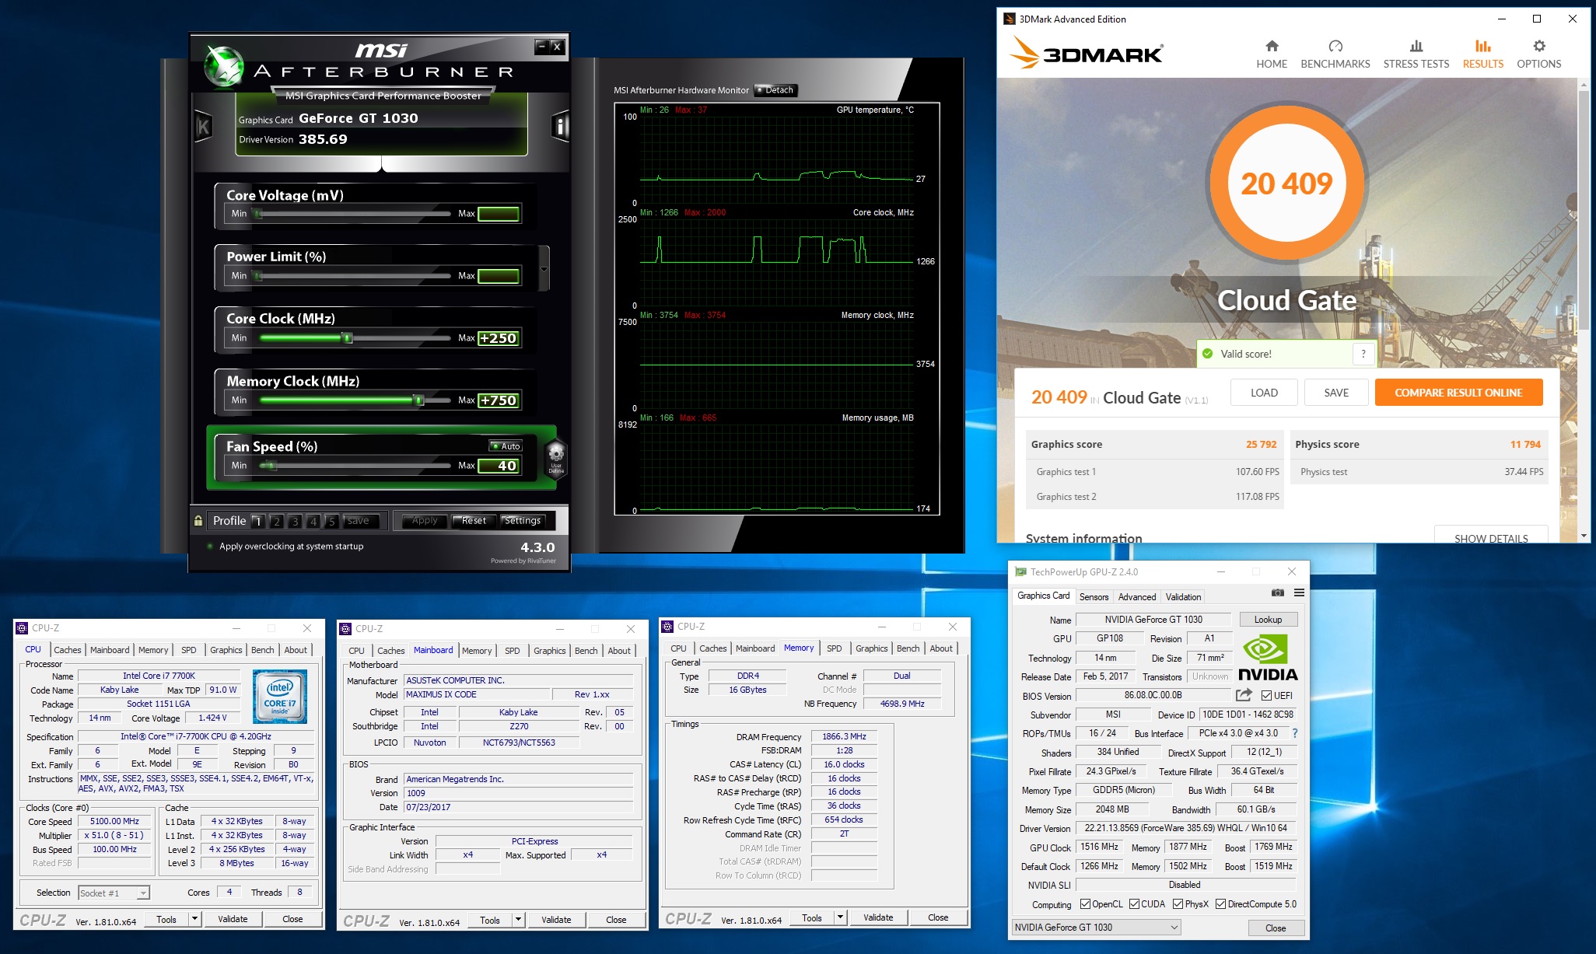Take GPU-Z screenshot with camera icon

(1277, 593)
